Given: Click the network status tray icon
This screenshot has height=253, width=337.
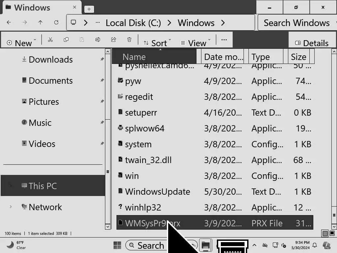Looking at the screenshot, I should (275, 245).
